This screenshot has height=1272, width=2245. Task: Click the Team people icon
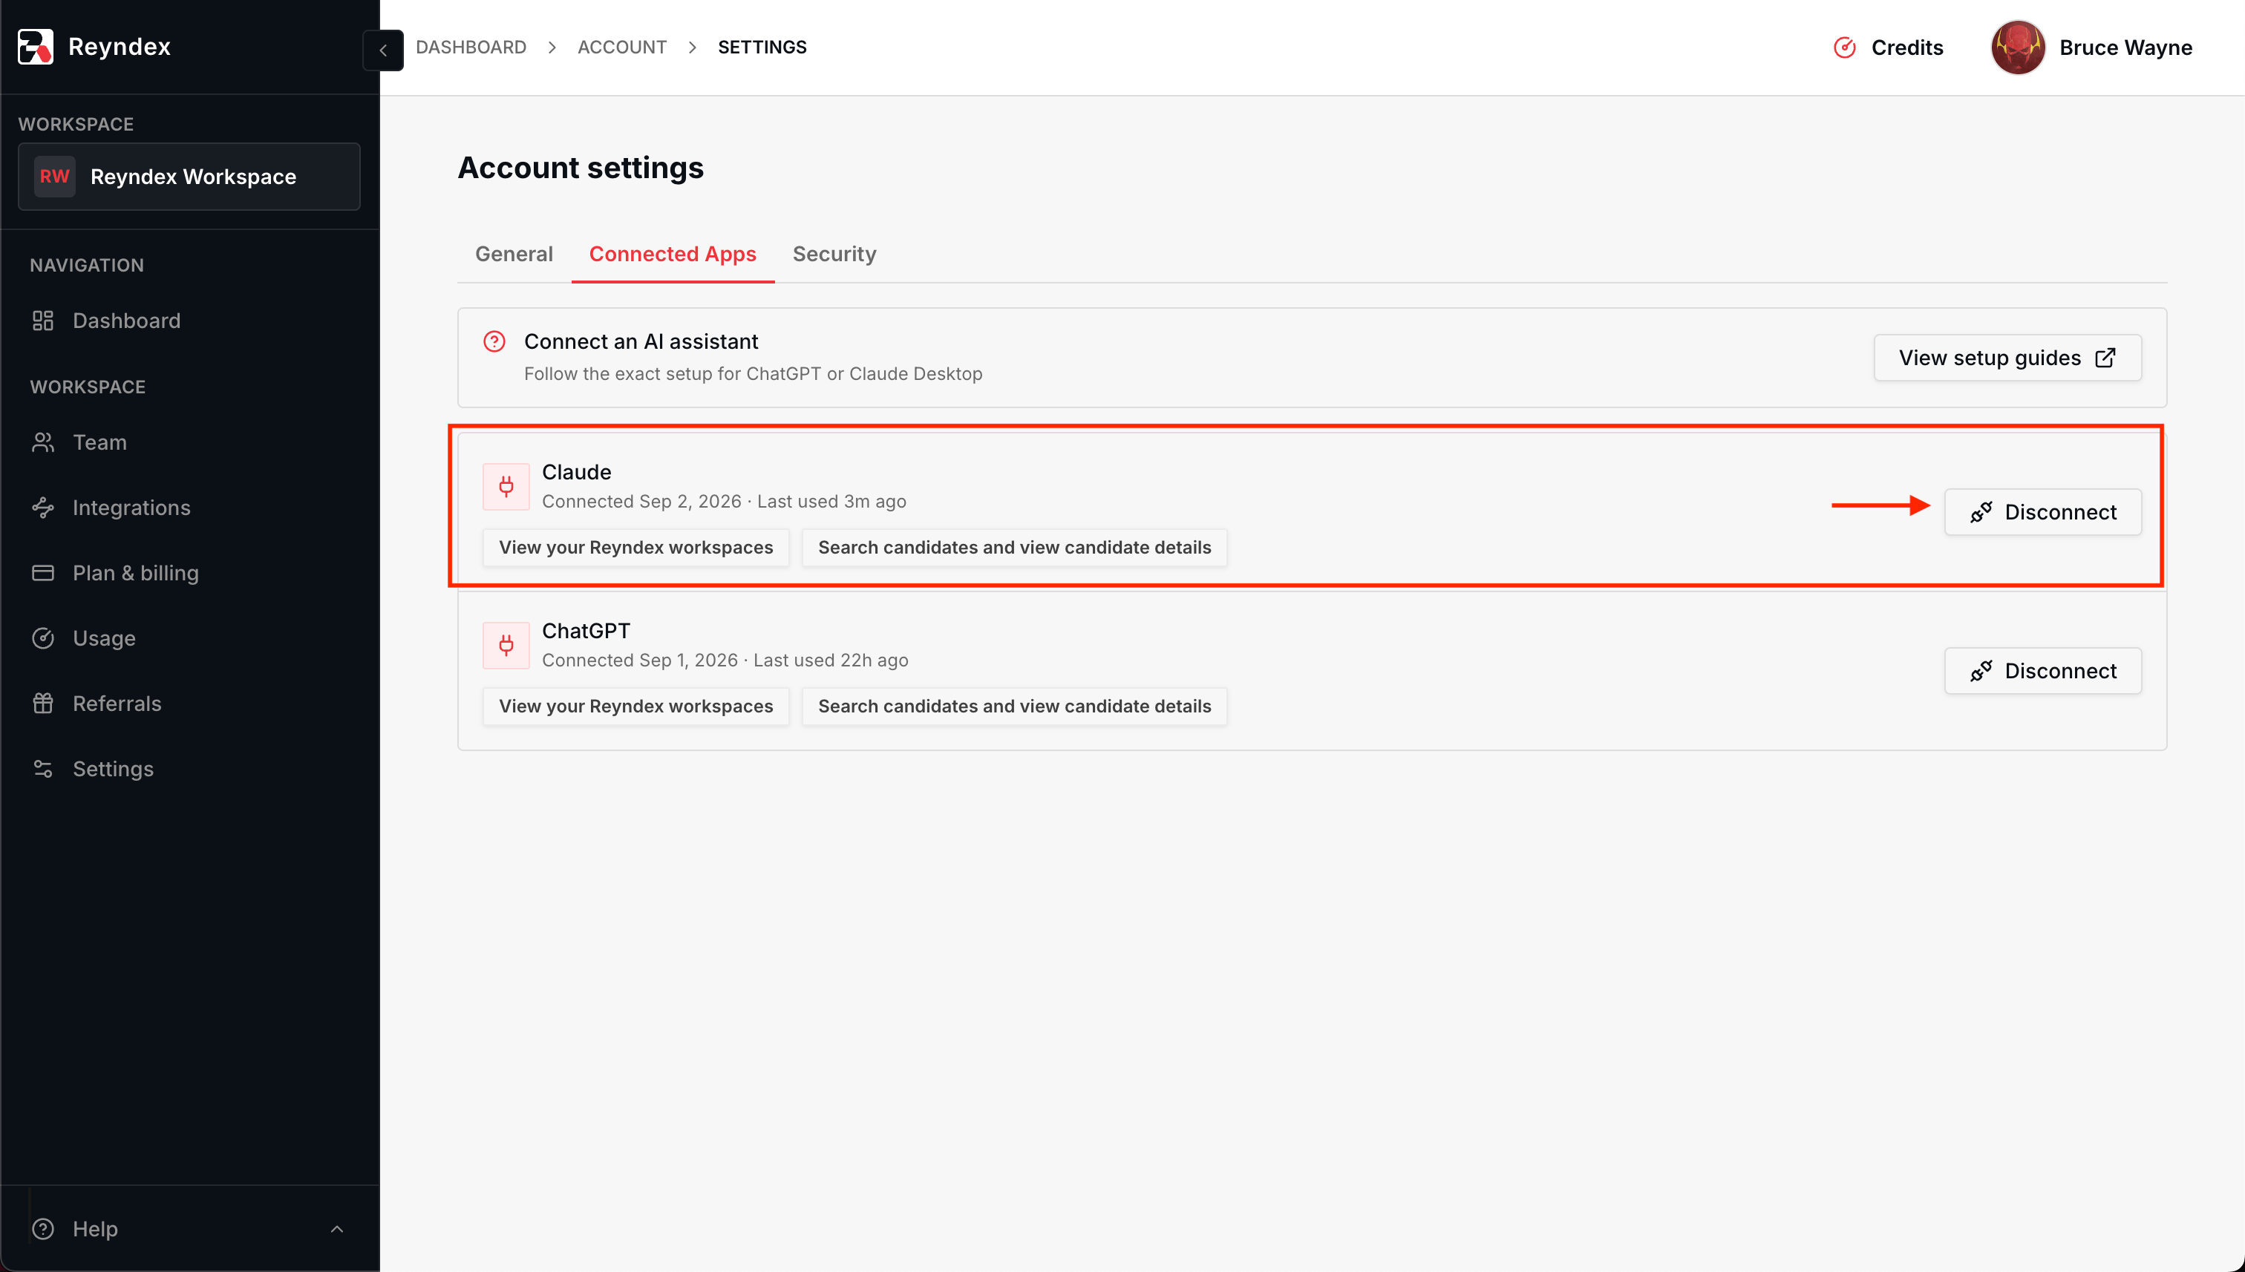click(x=43, y=442)
